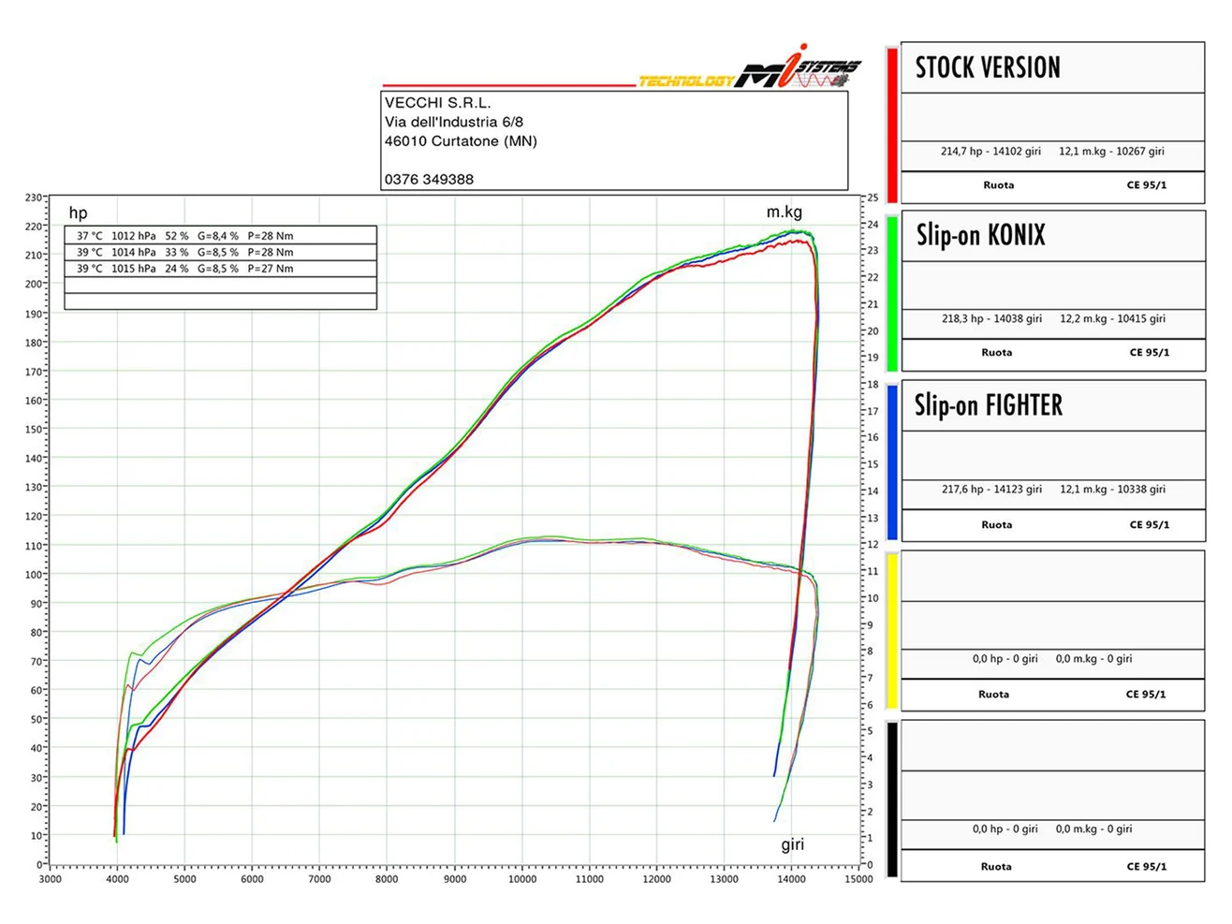Click the 218,3 hp - 14038 giri result

click(x=991, y=318)
